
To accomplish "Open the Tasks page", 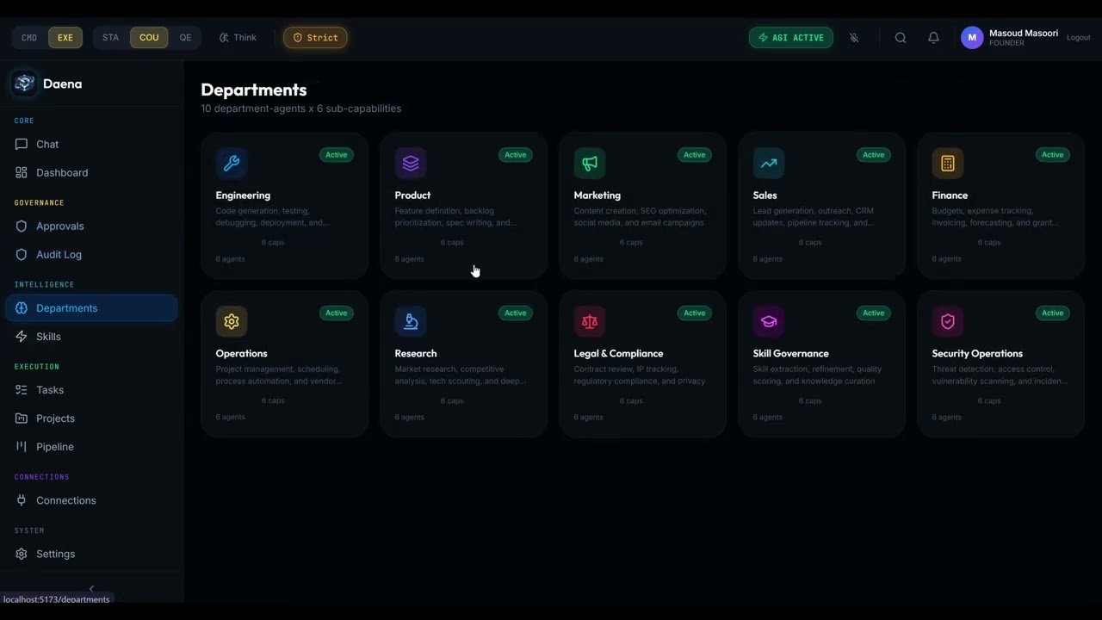I will click(x=91, y=390).
